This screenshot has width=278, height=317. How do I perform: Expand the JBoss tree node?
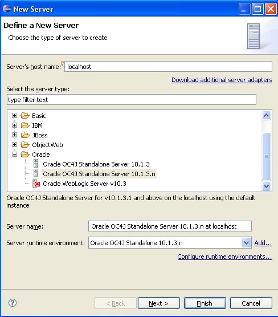point(14,135)
